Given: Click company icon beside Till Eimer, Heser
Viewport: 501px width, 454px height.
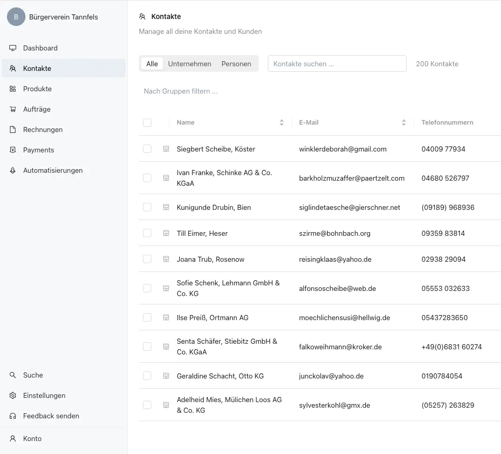Looking at the screenshot, I should 166,233.
